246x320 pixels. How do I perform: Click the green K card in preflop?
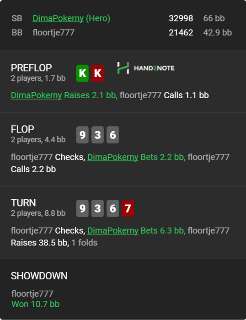82,73
